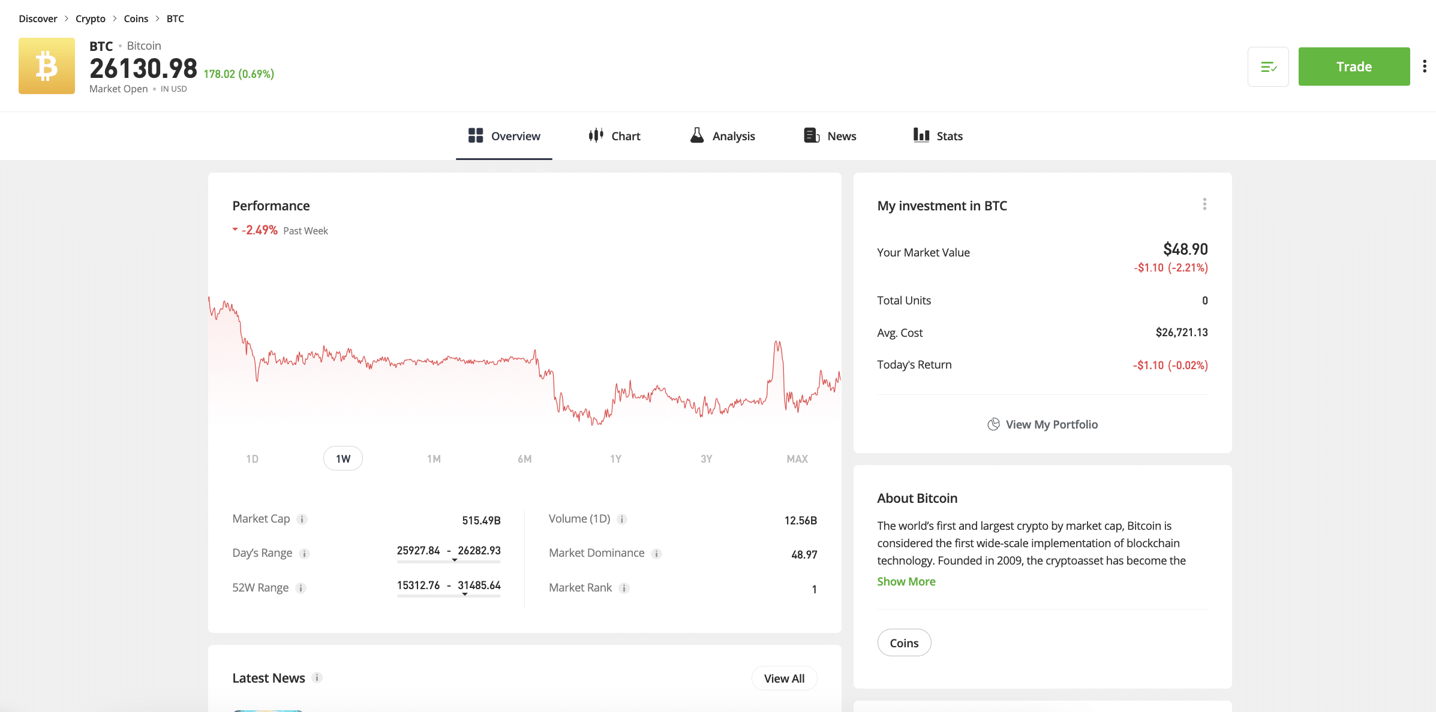Switch to the Overview tab
The image size is (1436, 712).
coord(504,136)
